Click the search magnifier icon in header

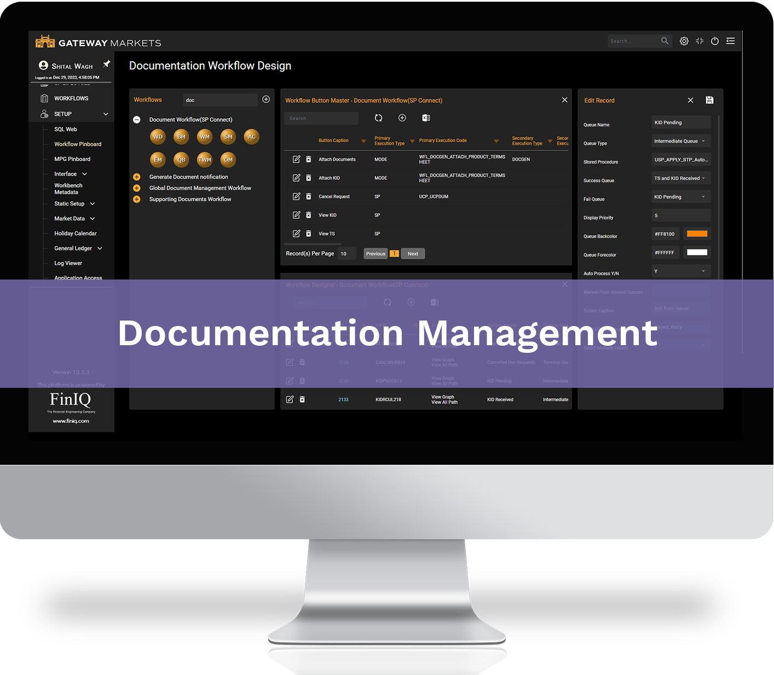tap(665, 41)
